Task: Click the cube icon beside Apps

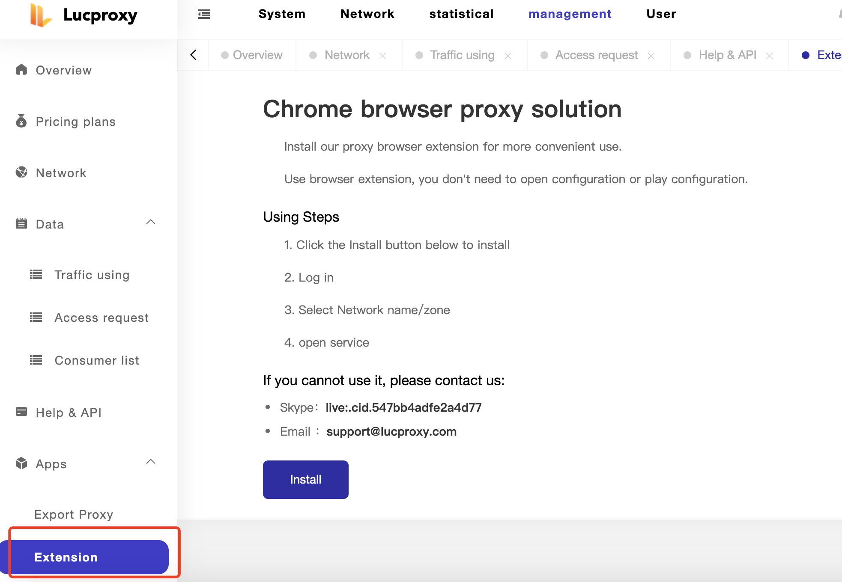Action: [21, 463]
